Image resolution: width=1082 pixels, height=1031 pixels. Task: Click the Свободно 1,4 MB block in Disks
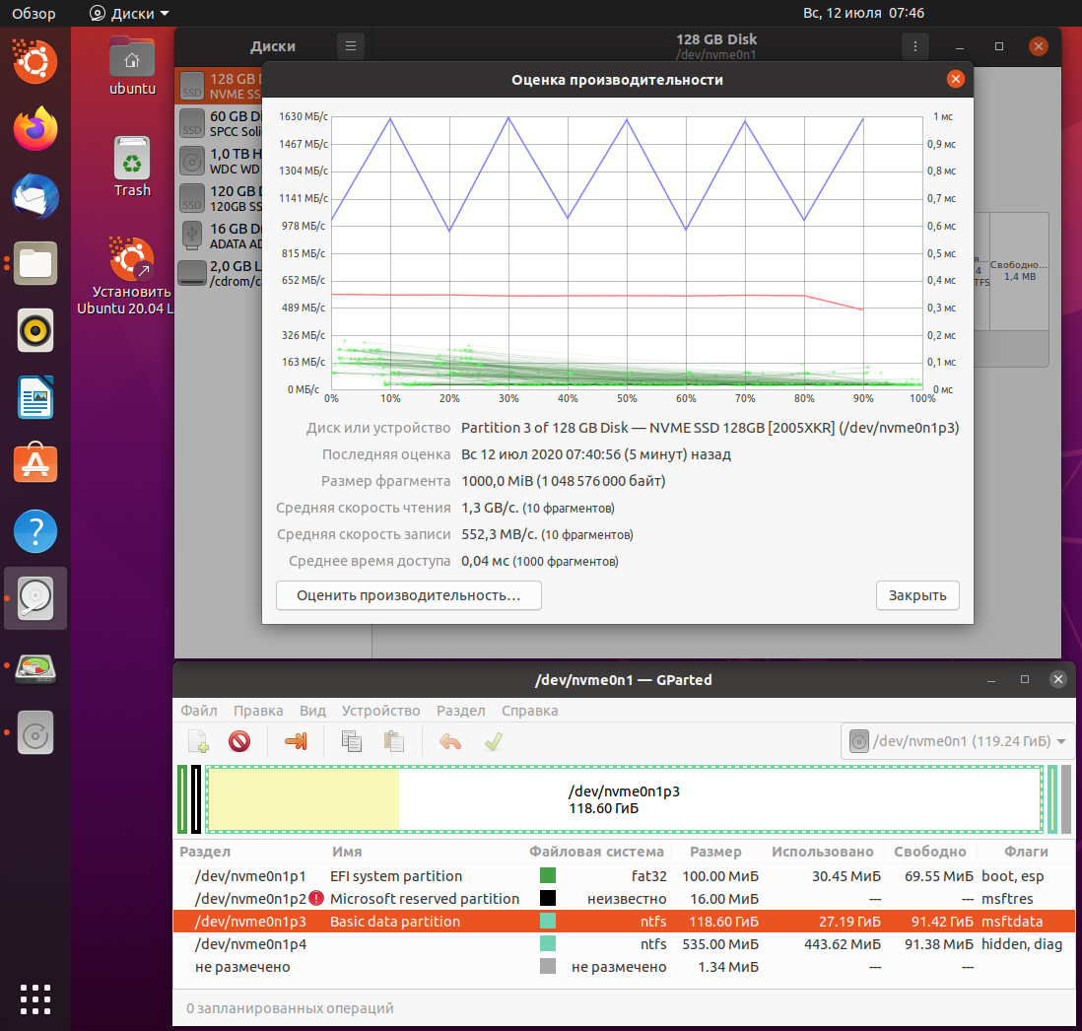coord(1019,270)
